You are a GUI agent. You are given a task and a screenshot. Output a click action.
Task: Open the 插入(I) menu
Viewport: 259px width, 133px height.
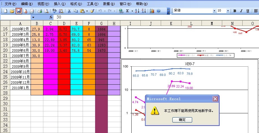coord(60,4)
